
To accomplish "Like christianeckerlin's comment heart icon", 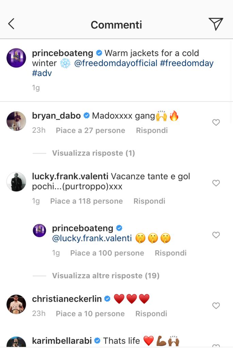I will [216, 306].
